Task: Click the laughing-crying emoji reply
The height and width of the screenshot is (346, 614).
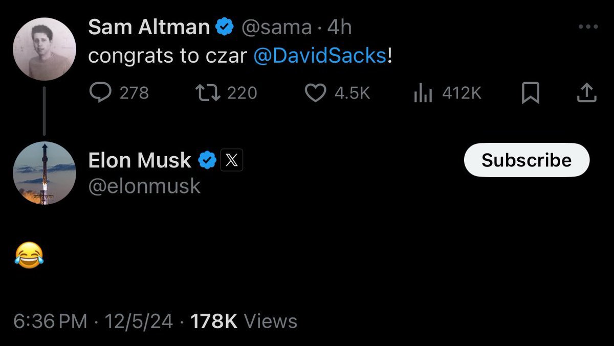Action: pyautogui.click(x=29, y=257)
